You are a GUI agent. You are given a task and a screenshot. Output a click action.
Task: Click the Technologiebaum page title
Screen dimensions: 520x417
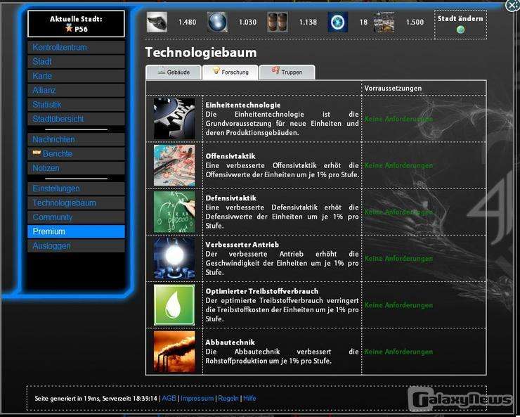point(201,53)
